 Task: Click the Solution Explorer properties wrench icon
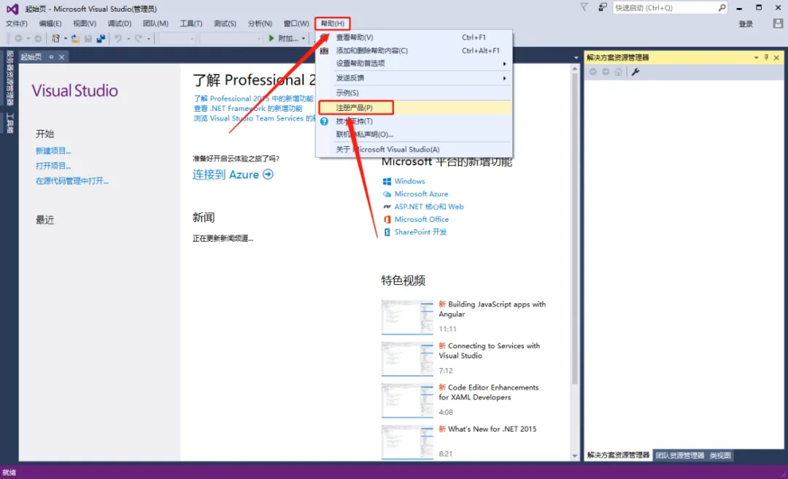click(x=636, y=72)
